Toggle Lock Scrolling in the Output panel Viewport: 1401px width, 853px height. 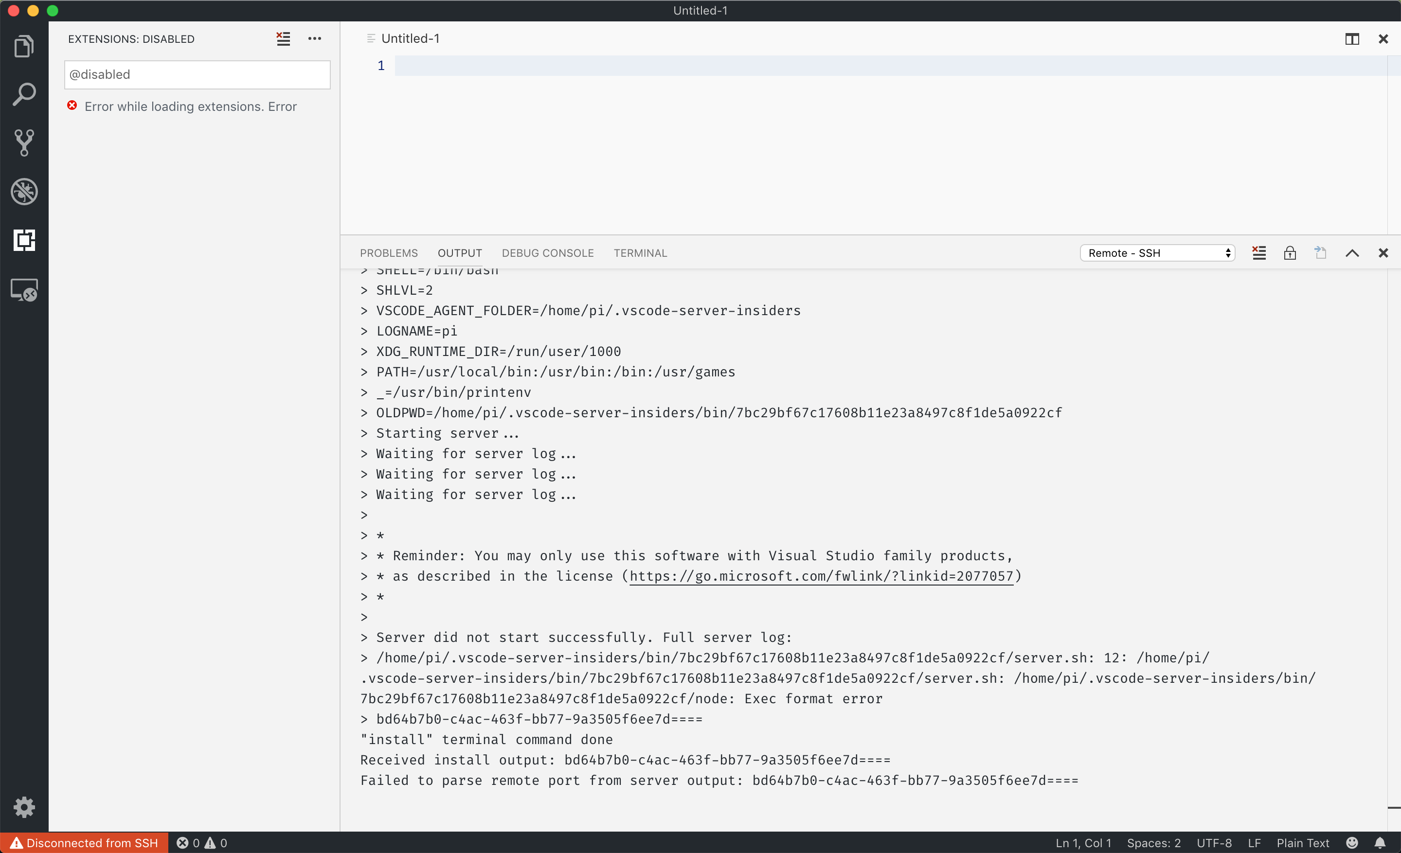pyautogui.click(x=1290, y=253)
